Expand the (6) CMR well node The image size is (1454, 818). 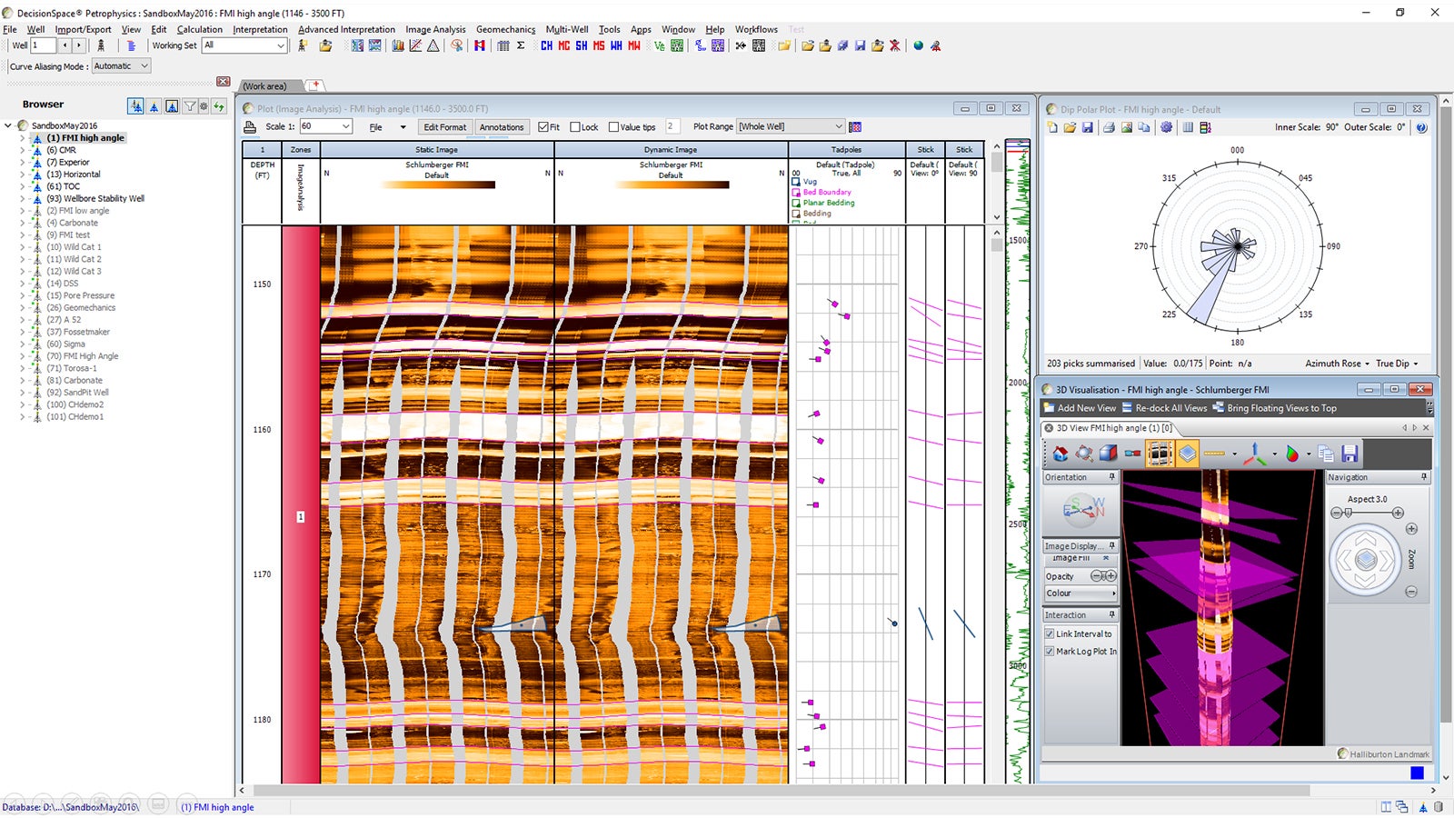coord(23,150)
